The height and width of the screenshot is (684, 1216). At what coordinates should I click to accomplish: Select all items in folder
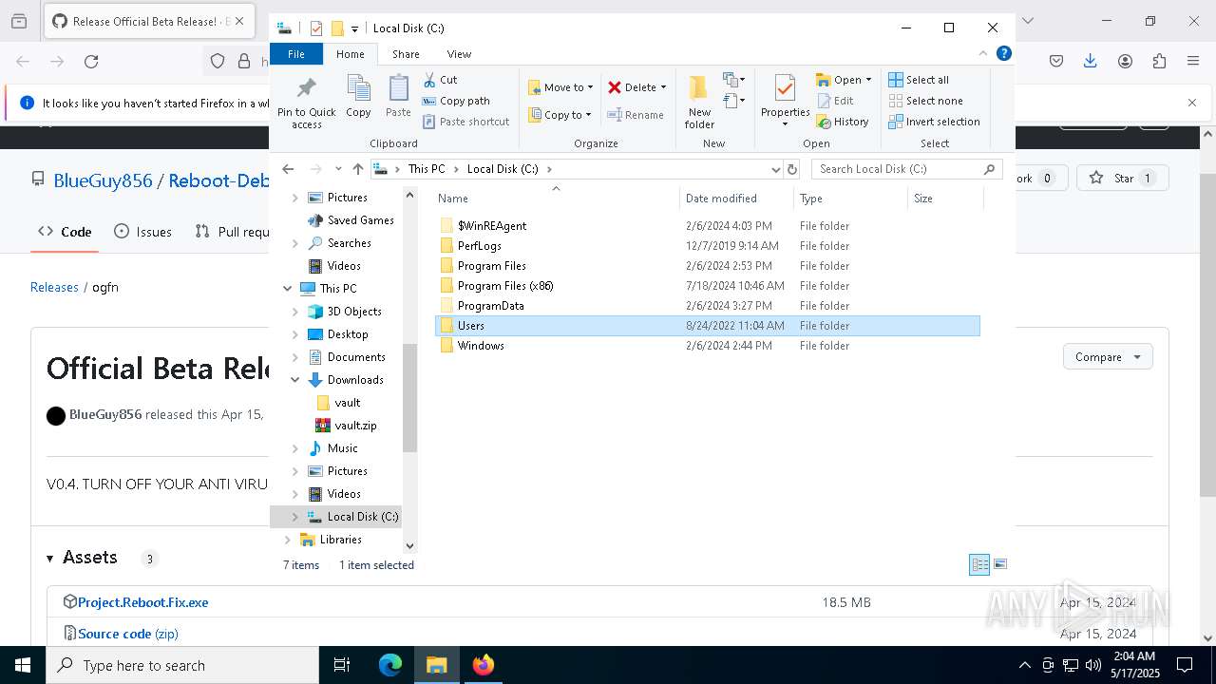(919, 80)
